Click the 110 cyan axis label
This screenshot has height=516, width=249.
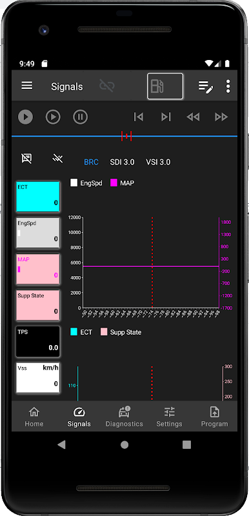72,385
